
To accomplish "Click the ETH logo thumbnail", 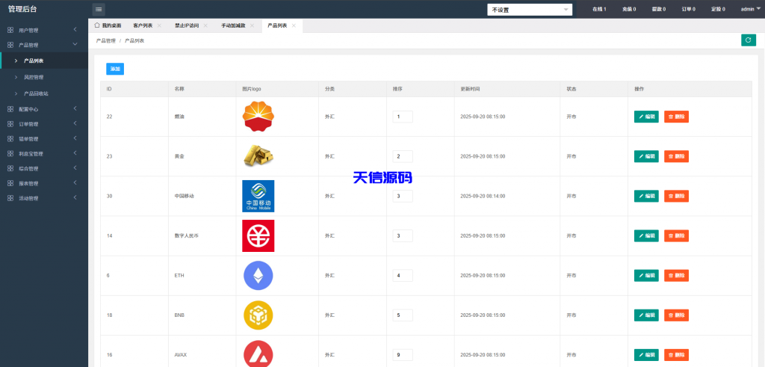I will pyautogui.click(x=258, y=275).
